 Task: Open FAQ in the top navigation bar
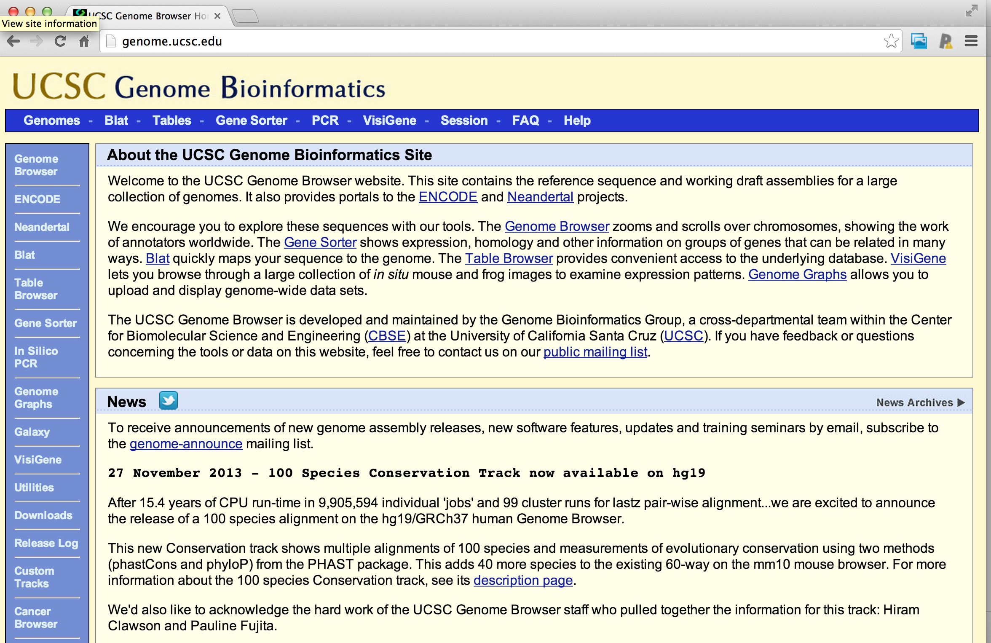[526, 121]
